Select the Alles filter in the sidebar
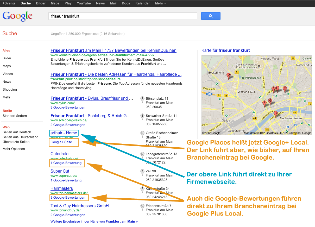 click(6, 51)
